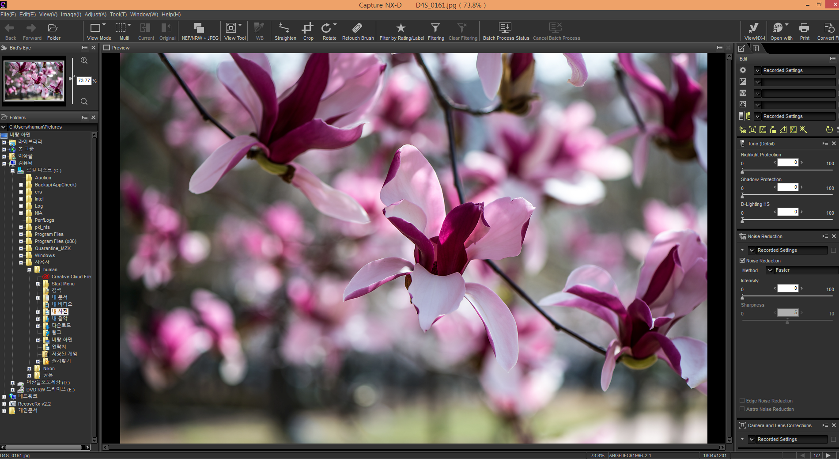Zoom in using Bird's Eye magnifier
Screen dimensions: 839x459
click(84, 61)
